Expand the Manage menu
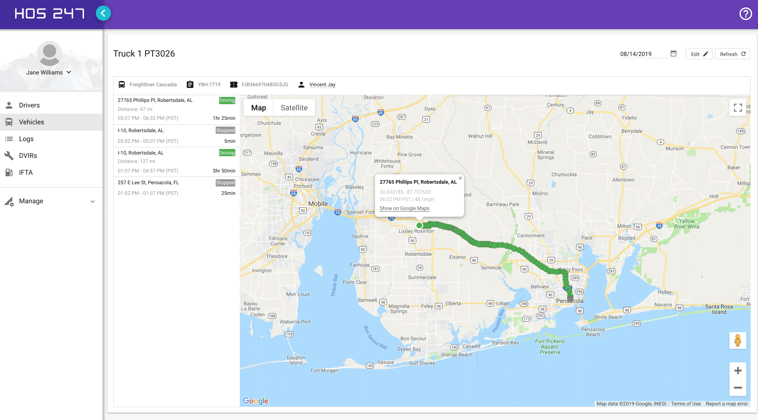 pyautogui.click(x=51, y=201)
